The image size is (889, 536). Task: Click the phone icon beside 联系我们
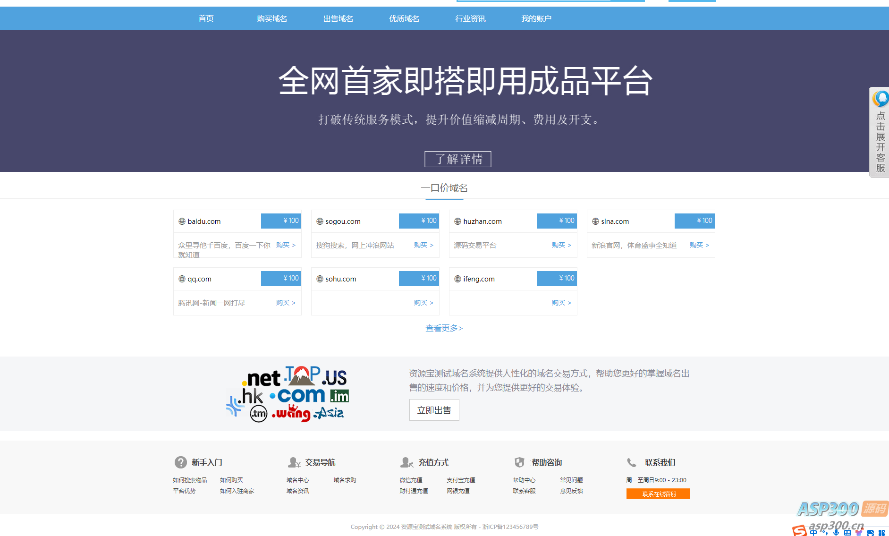[x=632, y=462]
